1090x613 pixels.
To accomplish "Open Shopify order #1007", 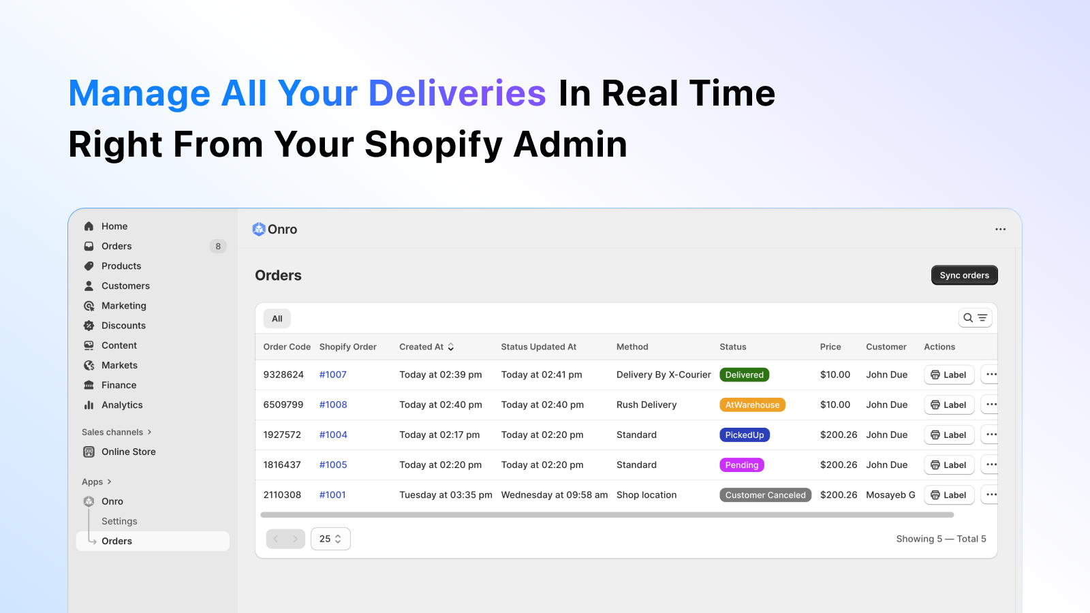I will coord(332,375).
